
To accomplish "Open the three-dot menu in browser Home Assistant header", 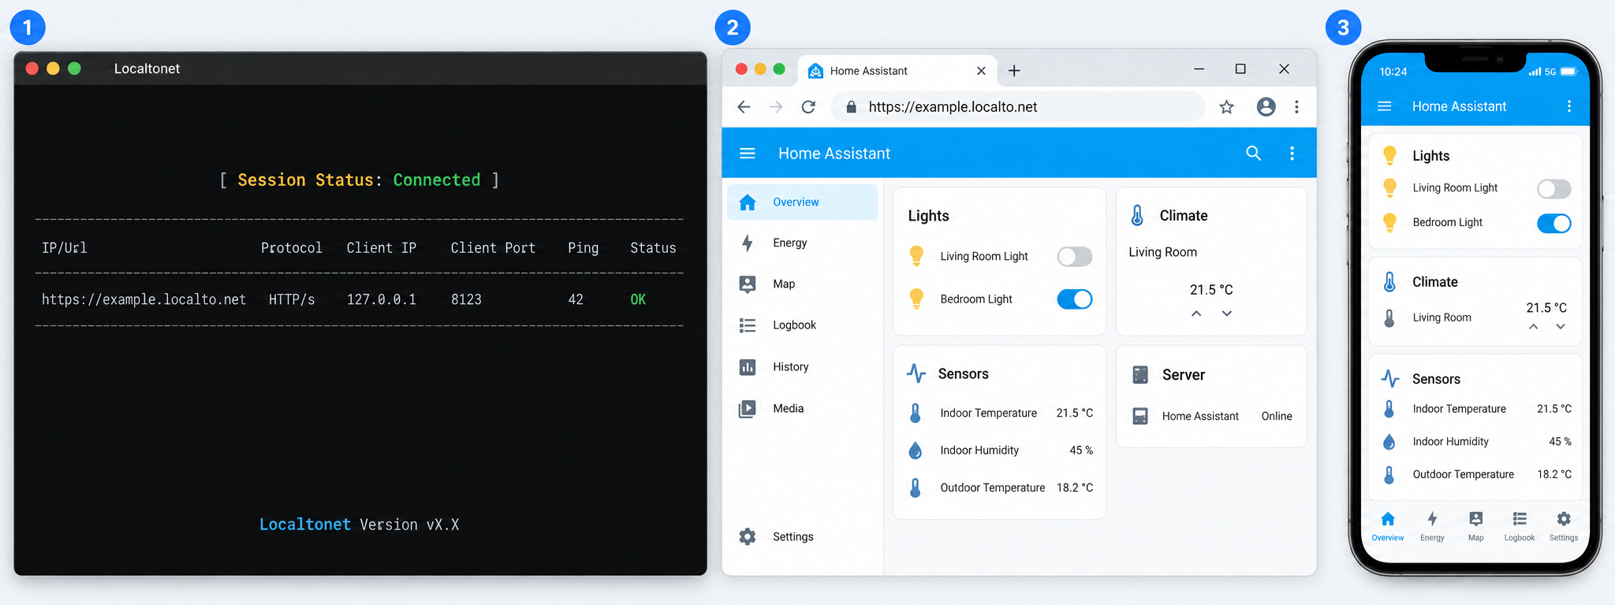I will (1292, 154).
